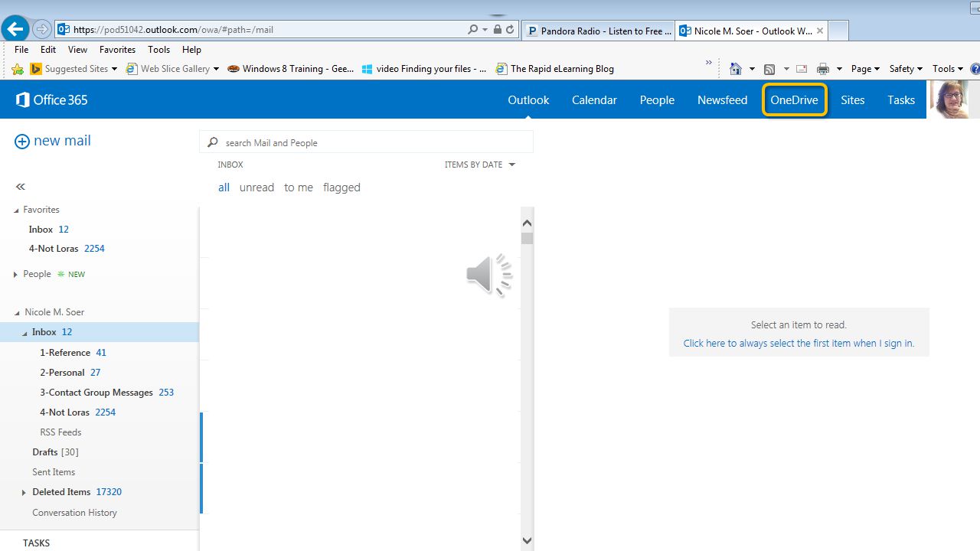
Task: Open People in the top navigation
Action: 657,99
